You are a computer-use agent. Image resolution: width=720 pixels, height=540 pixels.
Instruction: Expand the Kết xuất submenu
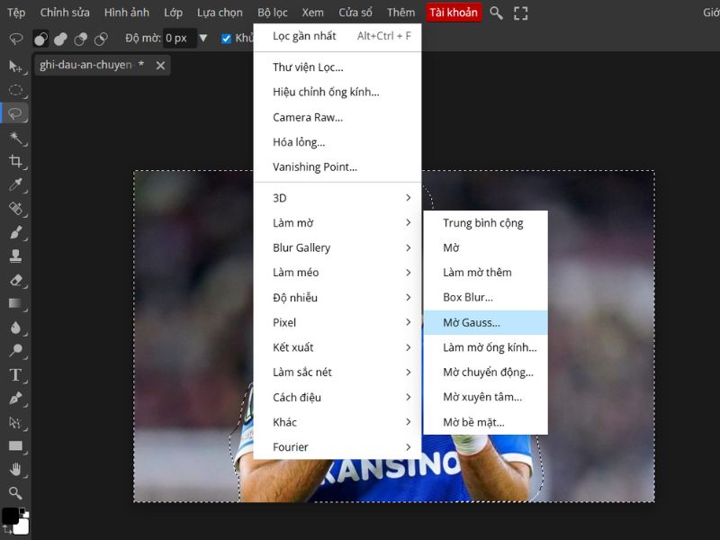(x=337, y=347)
